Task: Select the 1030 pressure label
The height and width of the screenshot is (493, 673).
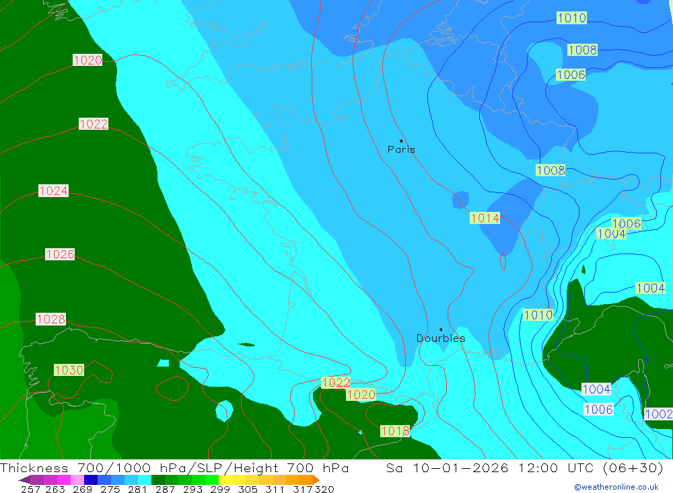Action: point(69,370)
